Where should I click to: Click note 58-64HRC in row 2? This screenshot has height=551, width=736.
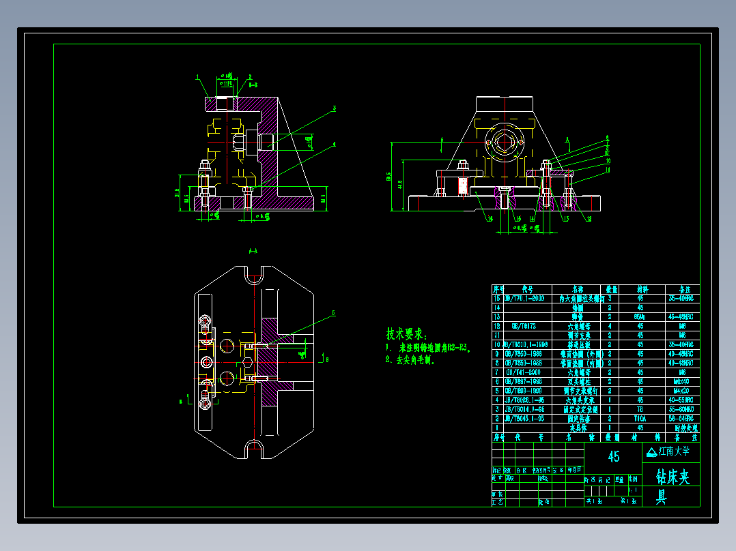pos(681,419)
